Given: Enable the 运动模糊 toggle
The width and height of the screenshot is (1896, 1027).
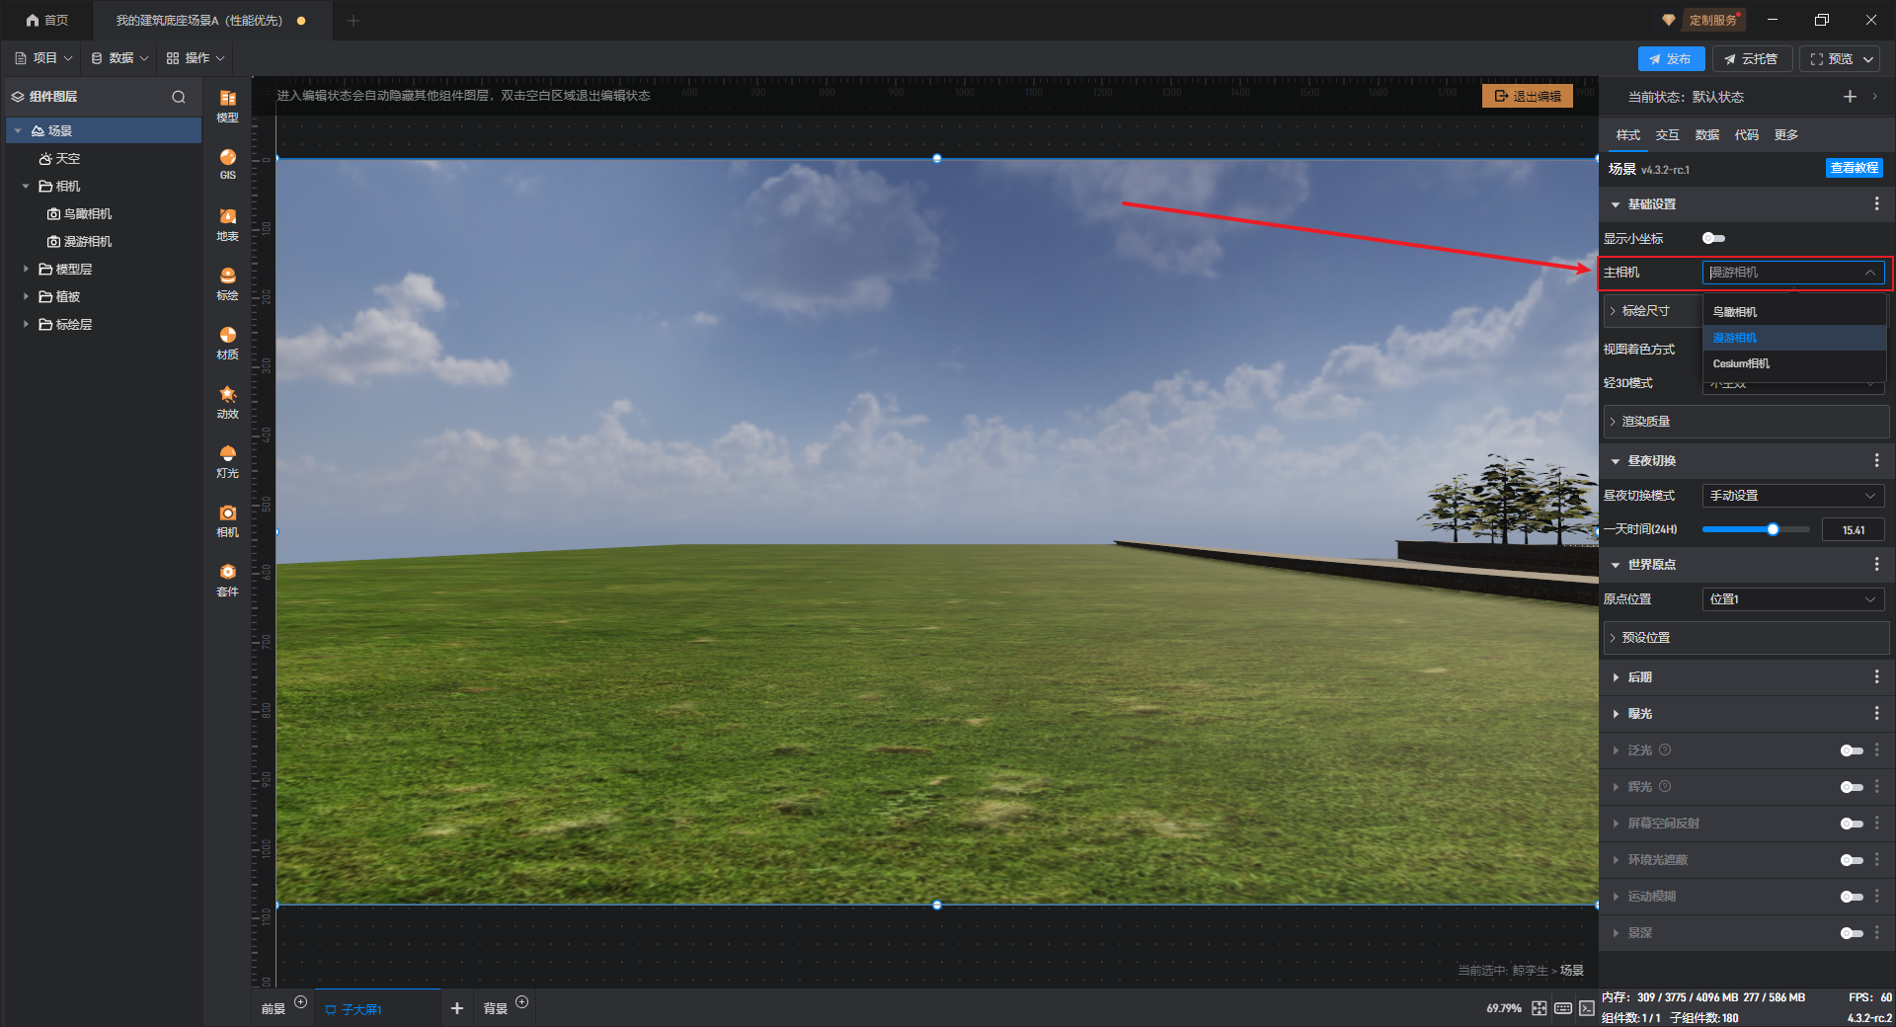Looking at the screenshot, I should 1852,897.
